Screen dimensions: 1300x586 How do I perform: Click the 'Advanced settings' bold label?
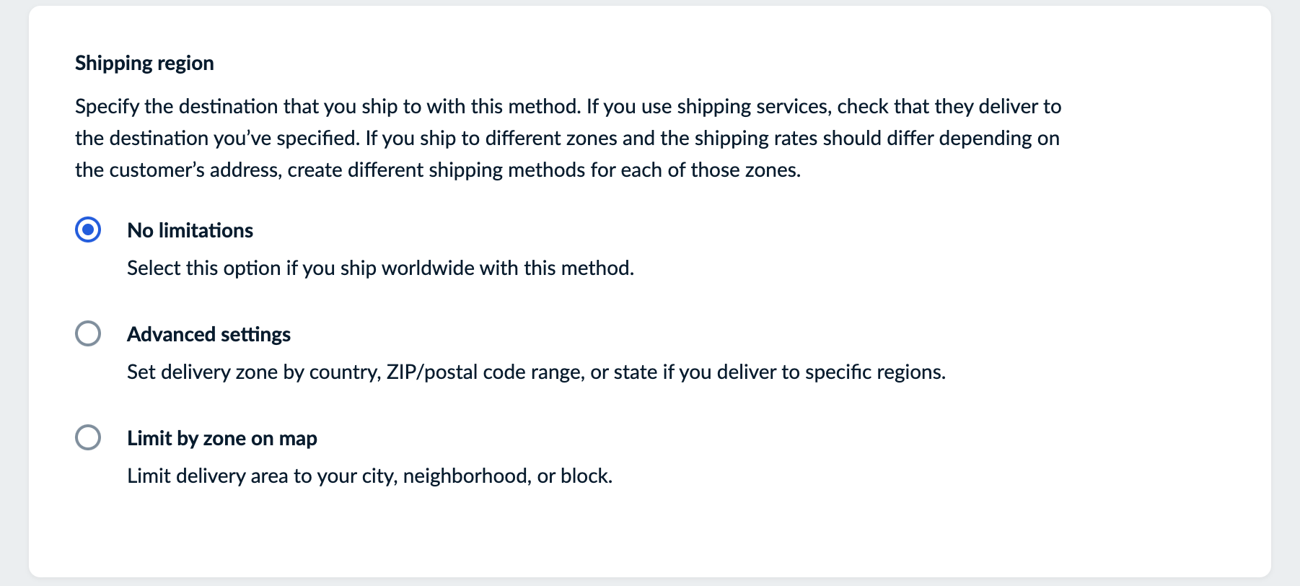(x=208, y=334)
